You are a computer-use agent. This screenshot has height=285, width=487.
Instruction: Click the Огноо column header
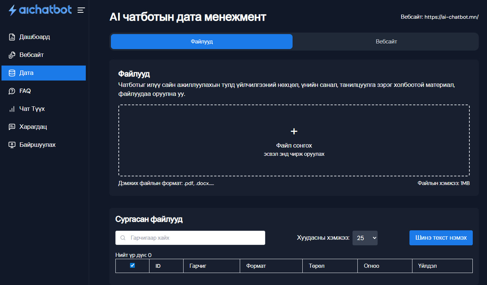pos(372,266)
